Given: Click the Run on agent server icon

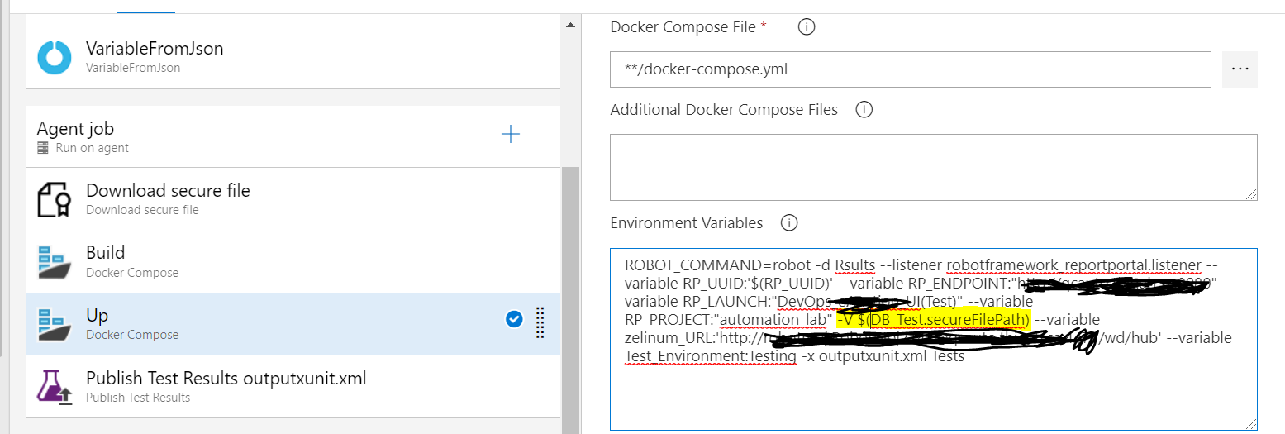Looking at the screenshot, I should (x=43, y=148).
